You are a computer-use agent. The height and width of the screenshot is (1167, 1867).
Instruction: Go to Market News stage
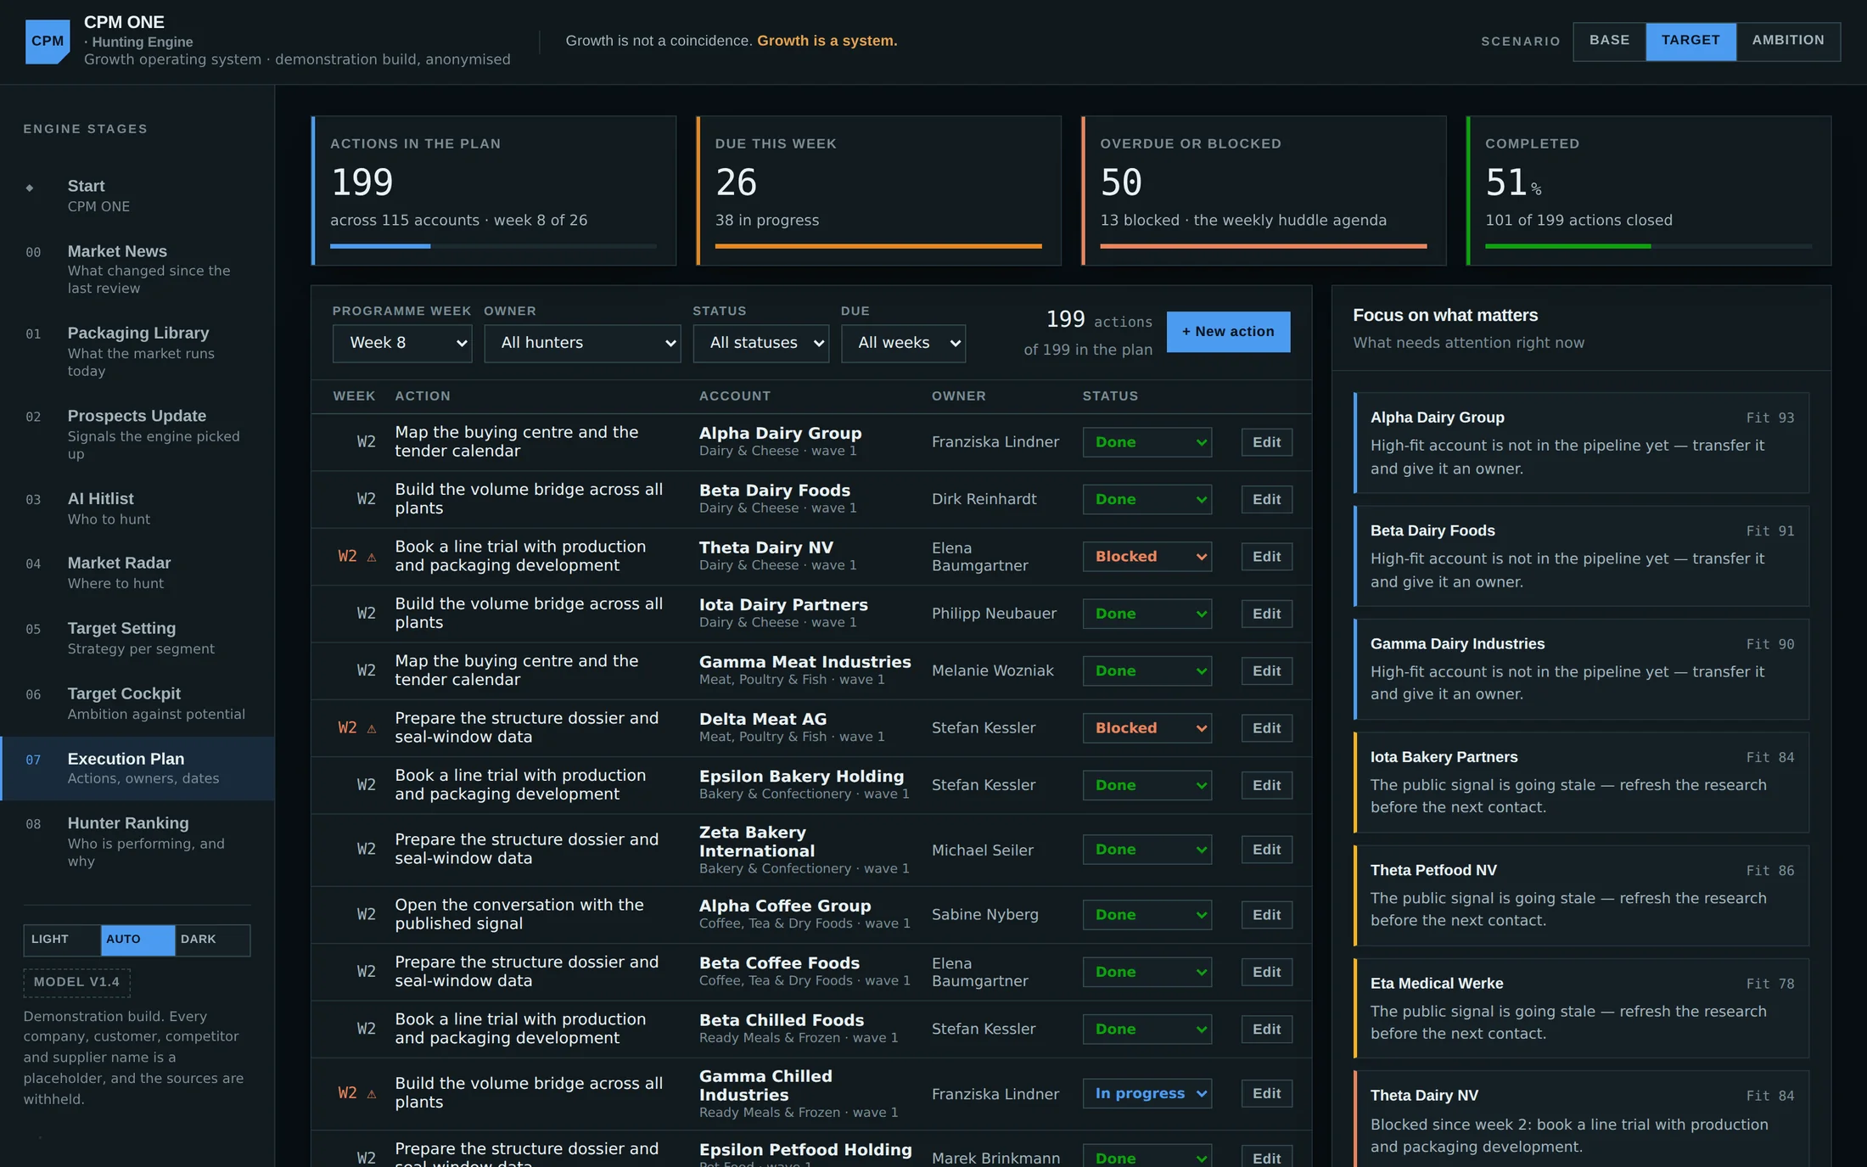click(137, 269)
